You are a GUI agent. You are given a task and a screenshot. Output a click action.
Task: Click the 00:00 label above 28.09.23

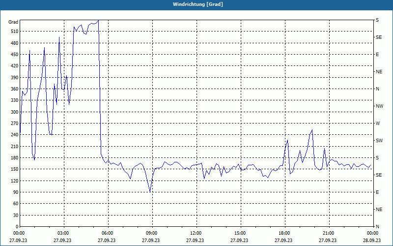pyautogui.click(x=373, y=233)
